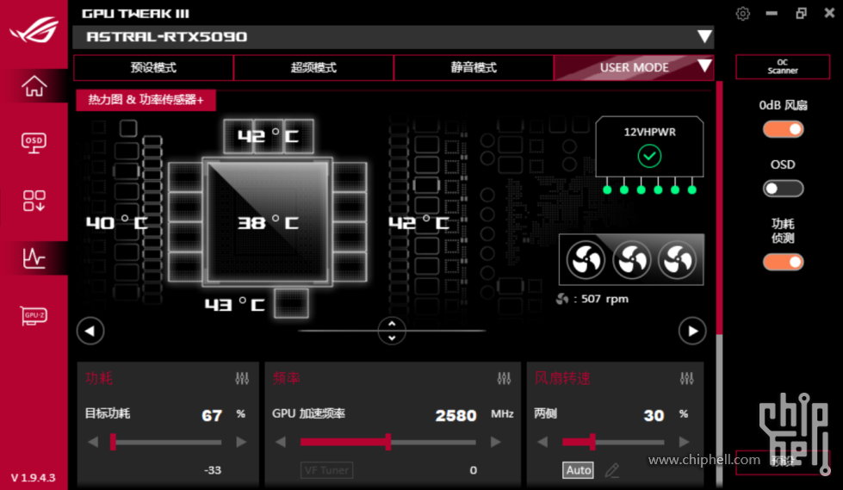Click the 40°C temperature reading
The height and width of the screenshot is (490, 843).
pos(116,222)
